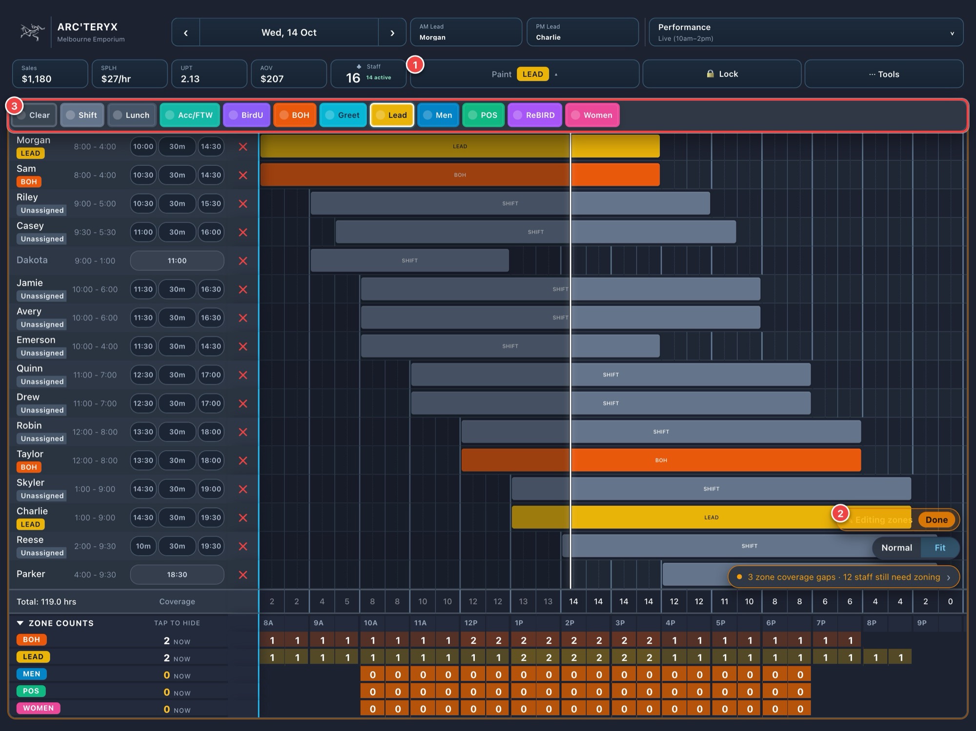Image resolution: width=976 pixels, height=731 pixels.
Task: Open the AM Lead Morgan selector
Action: (466, 32)
